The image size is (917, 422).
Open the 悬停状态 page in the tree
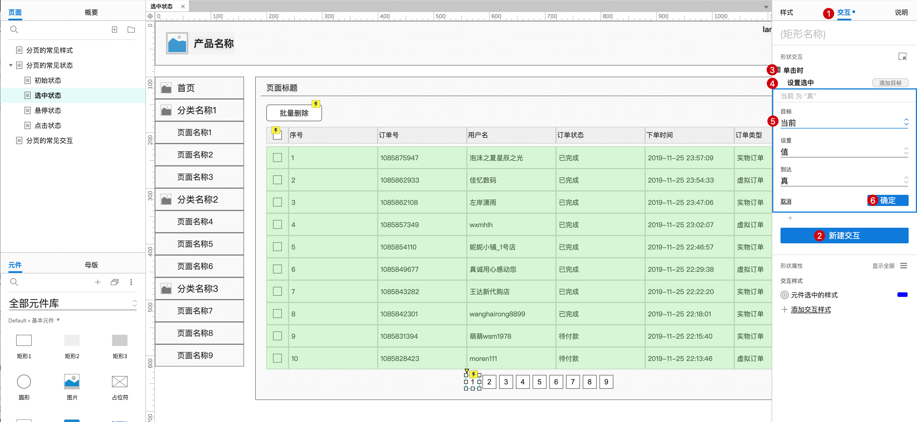pyautogui.click(x=48, y=110)
